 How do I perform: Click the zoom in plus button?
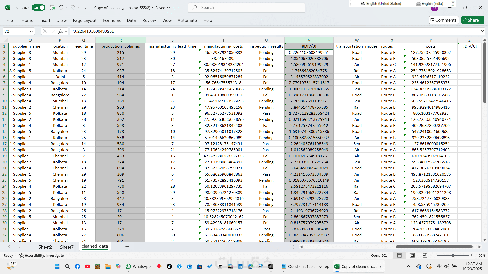click(472, 255)
